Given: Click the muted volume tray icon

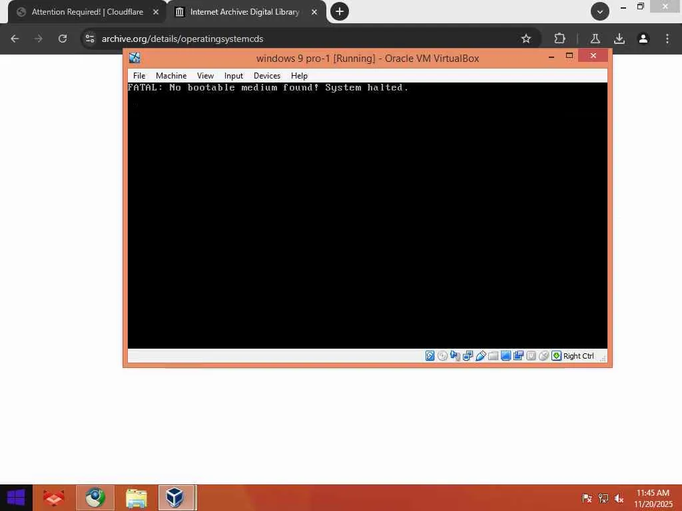Looking at the screenshot, I should click(619, 498).
